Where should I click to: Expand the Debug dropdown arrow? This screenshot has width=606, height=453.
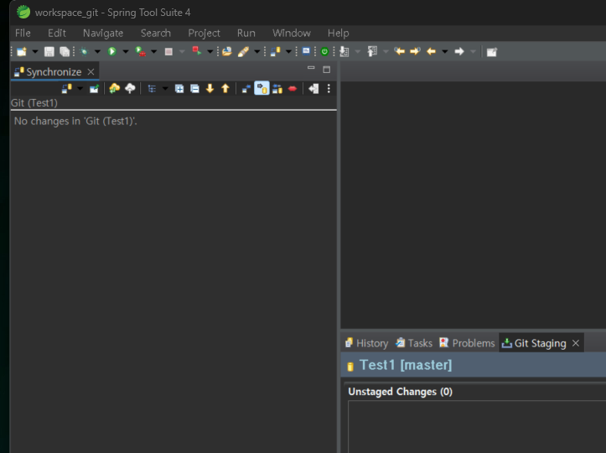point(97,51)
